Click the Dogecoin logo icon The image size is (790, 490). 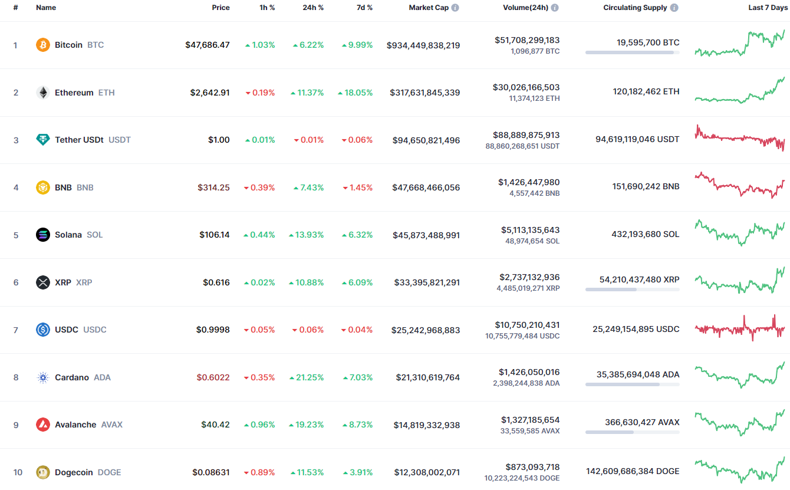[43, 472]
